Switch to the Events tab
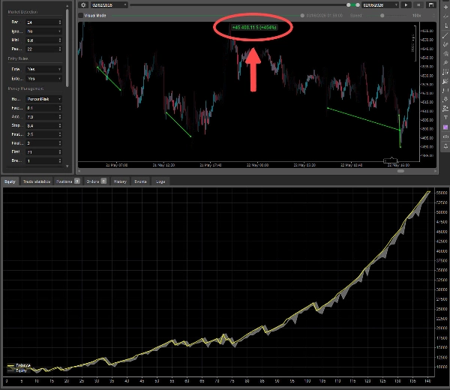This screenshot has height=390, width=450. (x=140, y=181)
